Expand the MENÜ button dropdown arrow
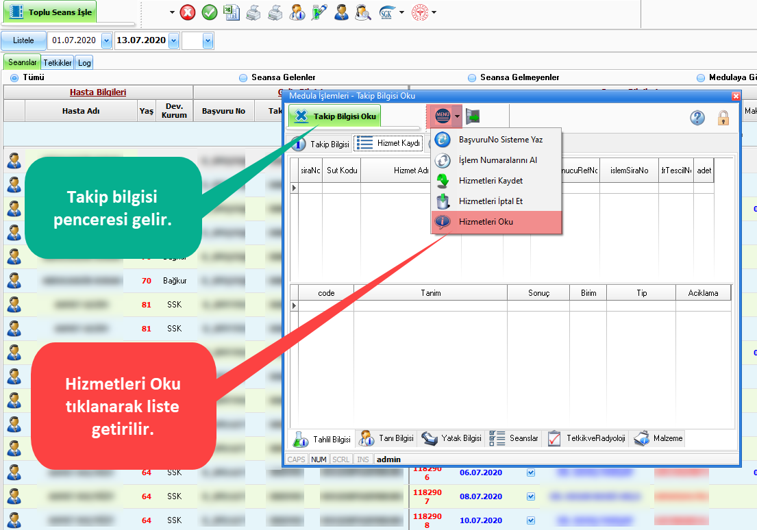Viewport: 757px width, 530px height. click(x=457, y=116)
